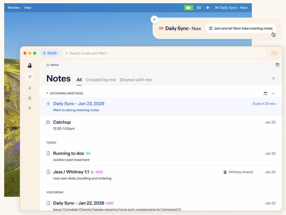
Task: Open the three-dot menu in Upcoming Meetings
Action: pyautogui.click(x=273, y=93)
